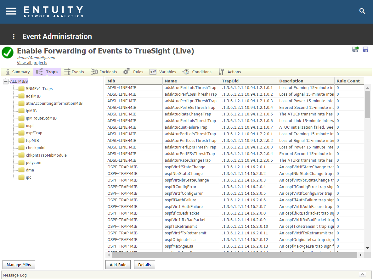Screen dimensions: 373x280
Task: Click the polycom folder icon
Action: (x=22, y=163)
